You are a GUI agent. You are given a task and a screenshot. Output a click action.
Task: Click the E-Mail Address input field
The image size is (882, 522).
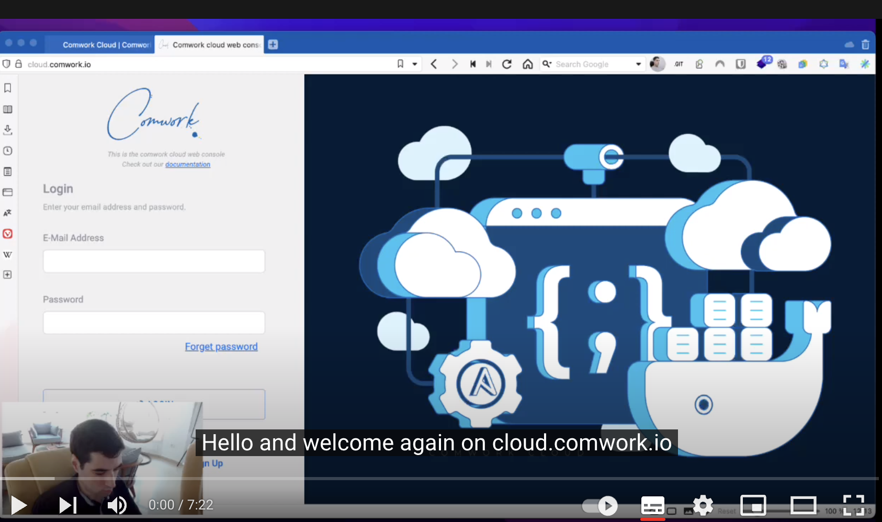[154, 261]
